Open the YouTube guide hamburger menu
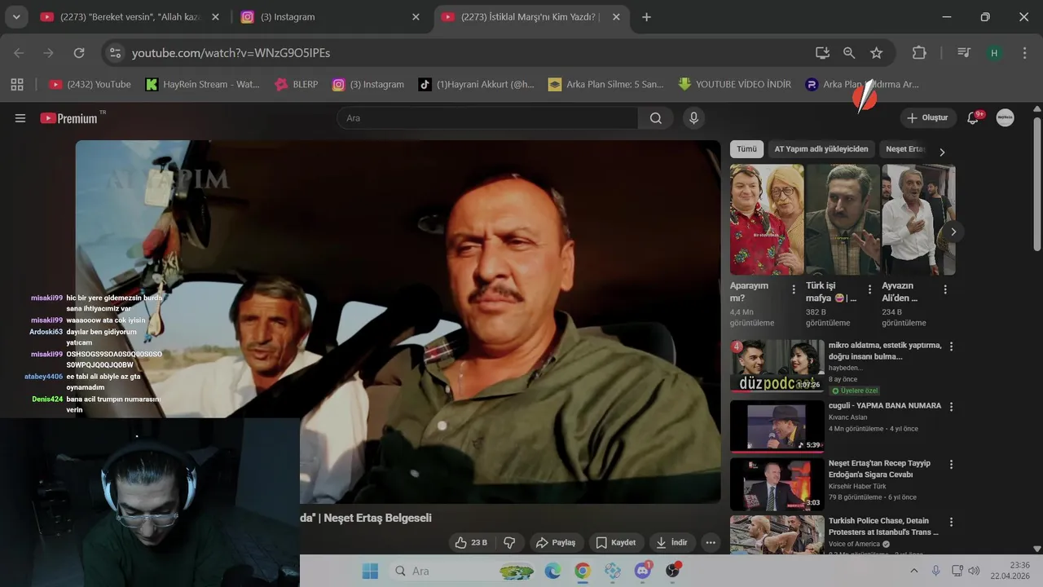Viewport: 1043px width, 587px height. pyautogui.click(x=20, y=118)
